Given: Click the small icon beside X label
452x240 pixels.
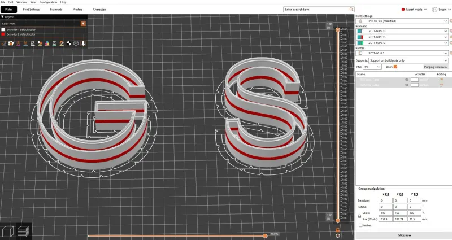Looking at the screenshot, I should [387, 194].
